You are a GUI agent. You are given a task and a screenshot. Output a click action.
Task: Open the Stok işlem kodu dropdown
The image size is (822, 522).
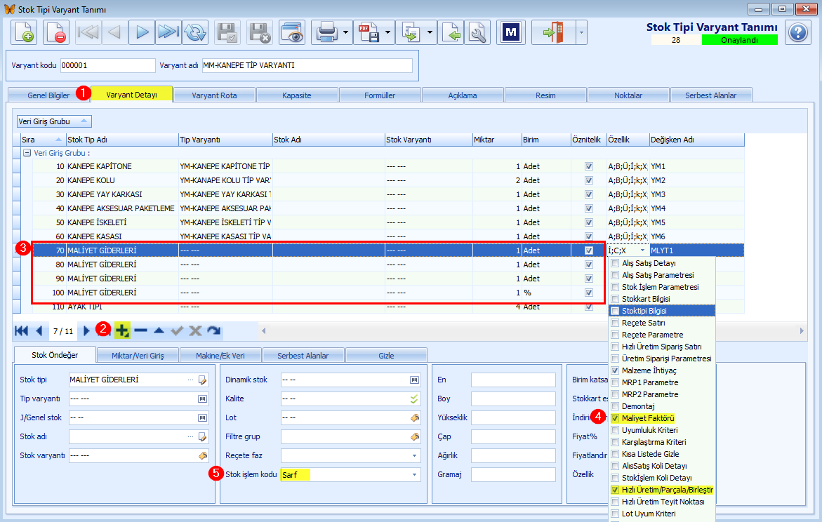coord(414,475)
